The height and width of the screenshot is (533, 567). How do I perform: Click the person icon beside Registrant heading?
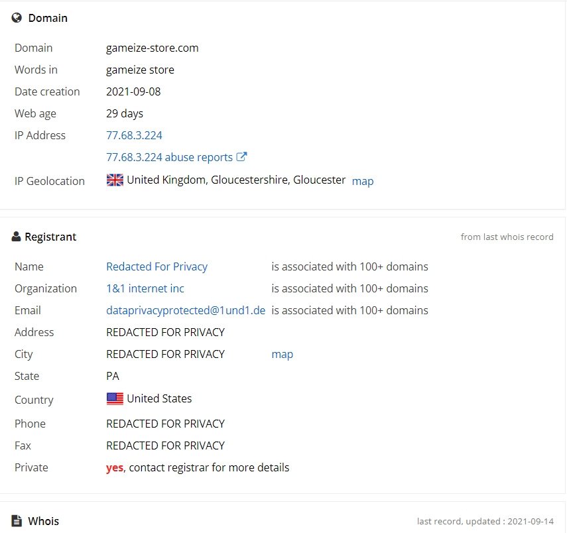tap(16, 237)
